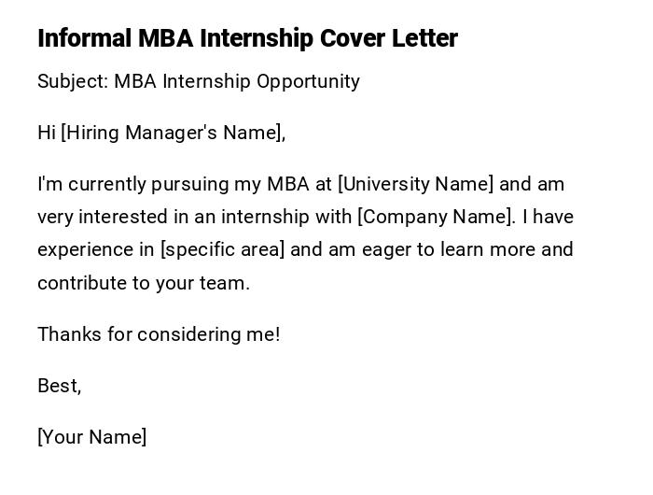The width and height of the screenshot is (653, 495).
Task: Click 'experience in' at line start
Action: coord(96,249)
